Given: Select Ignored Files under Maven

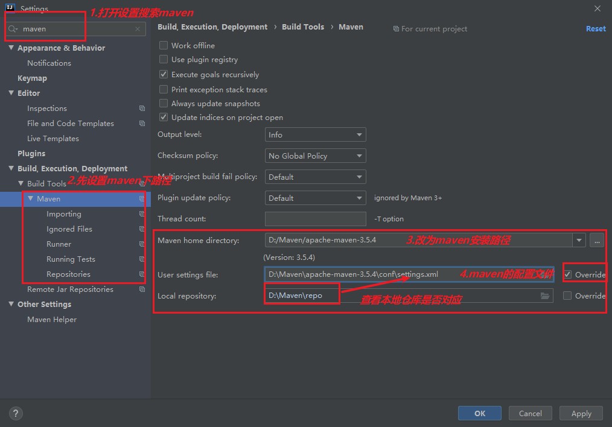Looking at the screenshot, I should [69, 229].
